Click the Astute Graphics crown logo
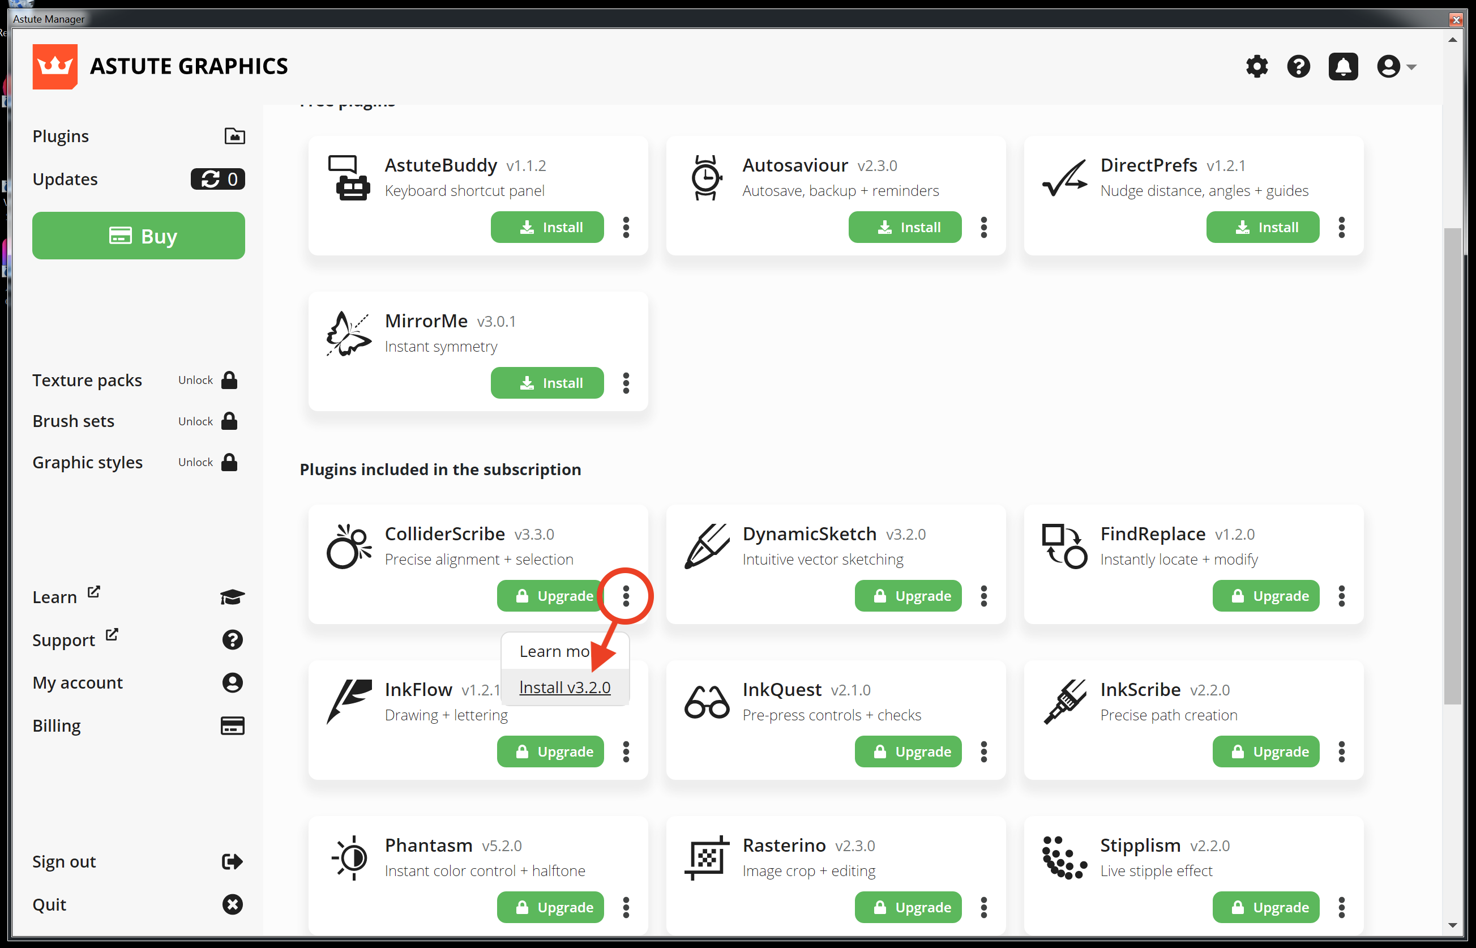The width and height of the screenshot is (1476, 948). 55,66
